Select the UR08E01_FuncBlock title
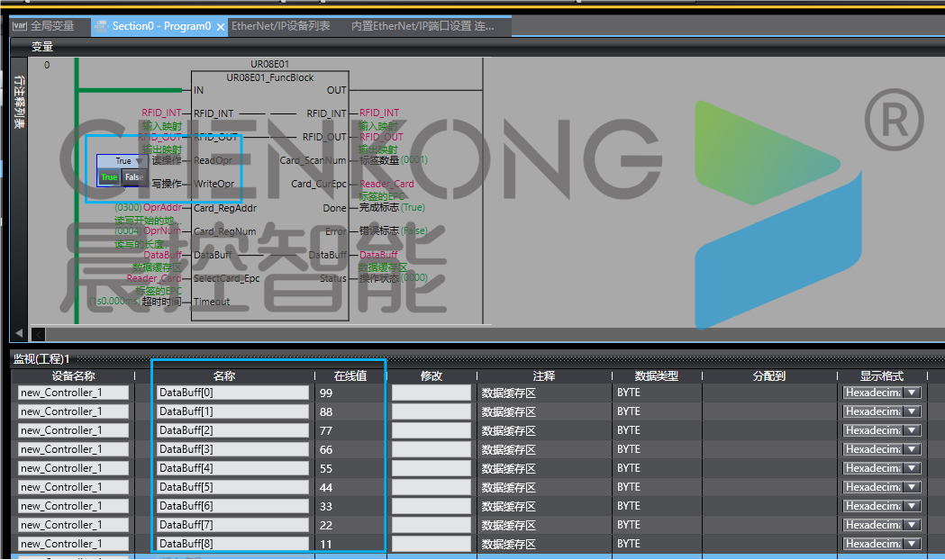This screenshot has width=945, height=560. click(x=270, y=77)
